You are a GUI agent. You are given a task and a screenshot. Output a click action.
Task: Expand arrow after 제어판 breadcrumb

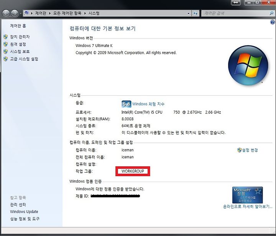click(x=50, y=13)
